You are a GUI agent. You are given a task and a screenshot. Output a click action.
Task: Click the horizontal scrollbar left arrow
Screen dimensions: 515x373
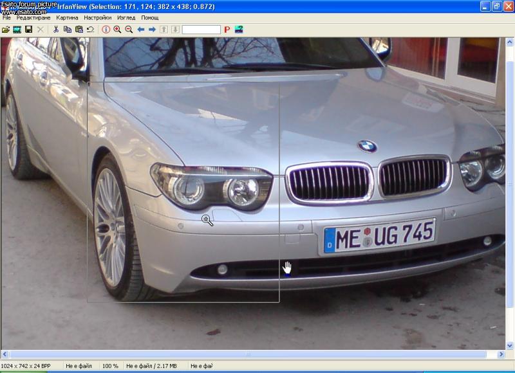pyautogui.click(x=5, y=354)
